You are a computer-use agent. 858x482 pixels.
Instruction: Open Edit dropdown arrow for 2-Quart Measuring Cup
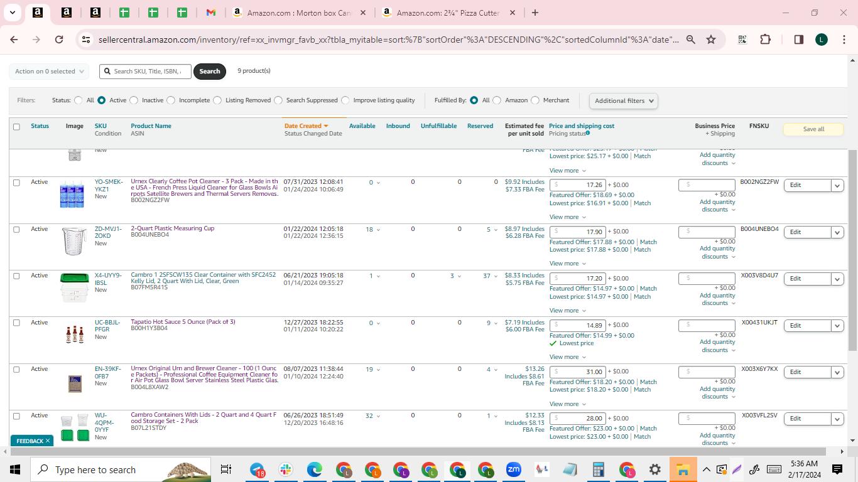tap(837, 232)
